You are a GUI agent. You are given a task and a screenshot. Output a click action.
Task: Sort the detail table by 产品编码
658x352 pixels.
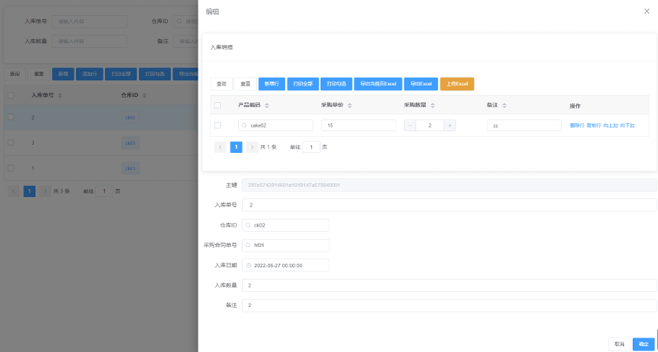pos(267,106)
